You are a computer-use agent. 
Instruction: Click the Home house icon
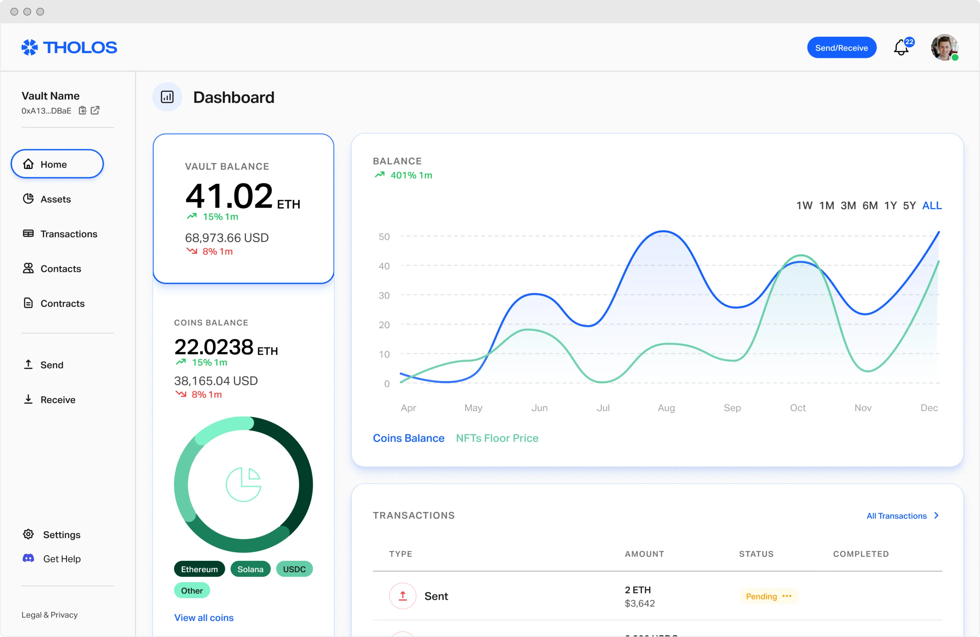point(28,164)
